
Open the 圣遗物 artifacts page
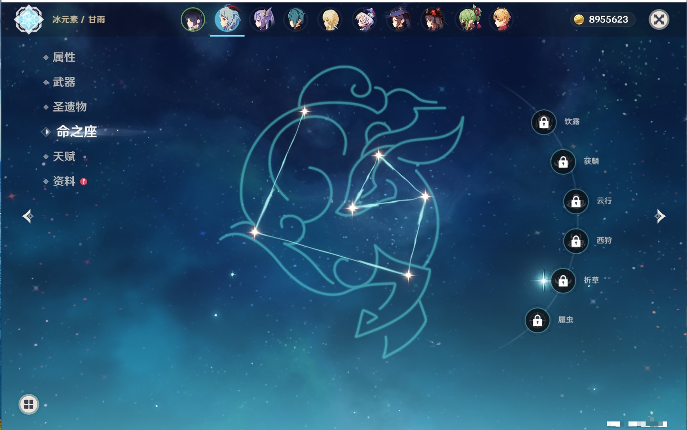point(69,107)
